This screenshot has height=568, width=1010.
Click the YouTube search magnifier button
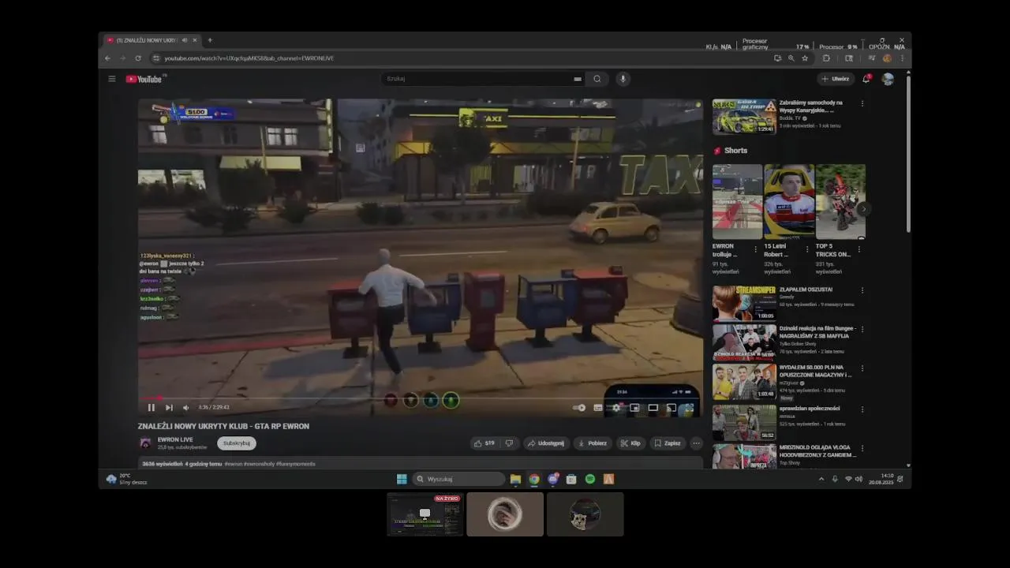click(597, 79)
